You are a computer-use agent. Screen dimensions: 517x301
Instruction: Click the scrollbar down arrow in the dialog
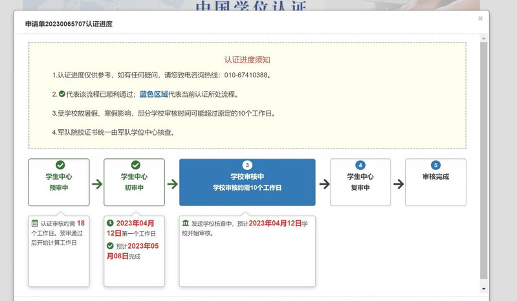[483, 288]
